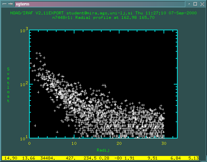Click status bar value 9.51
This screenshot has width=207, height=162.
tap(152, 158)
